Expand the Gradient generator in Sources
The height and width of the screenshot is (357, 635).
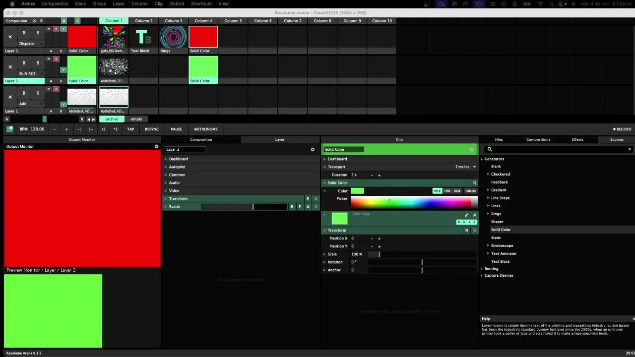(488, 190)
